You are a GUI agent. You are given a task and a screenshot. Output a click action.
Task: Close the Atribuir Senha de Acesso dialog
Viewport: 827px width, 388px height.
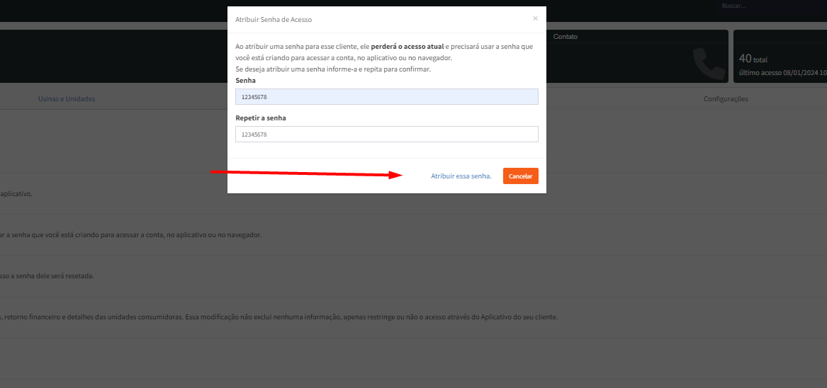[535, 18]
